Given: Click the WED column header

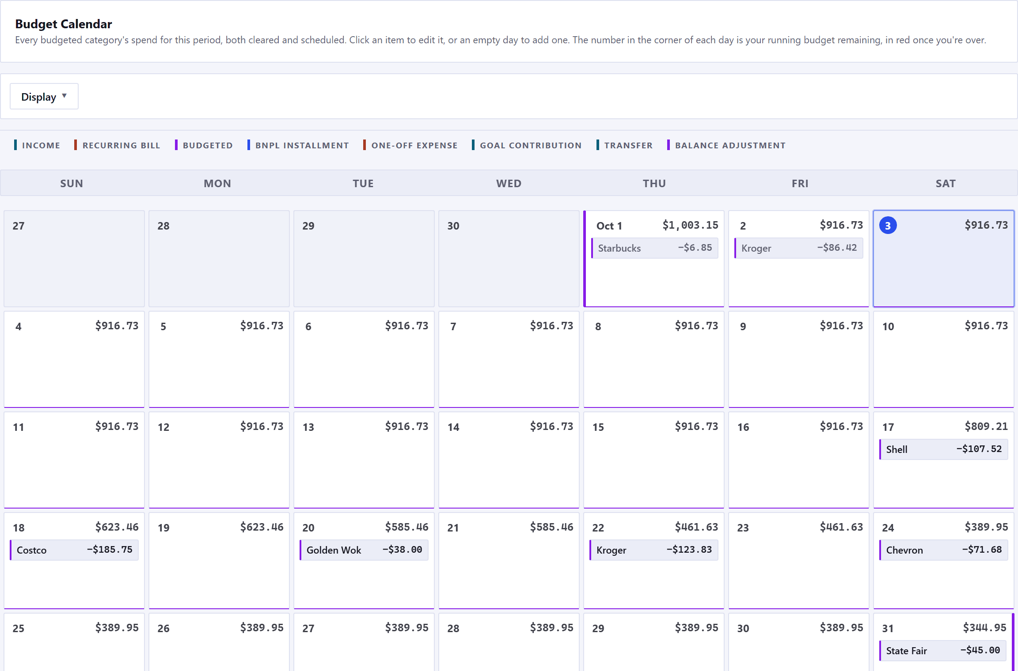Looking at the screenshot, I should pyautogui.click(x=509, y=183).
